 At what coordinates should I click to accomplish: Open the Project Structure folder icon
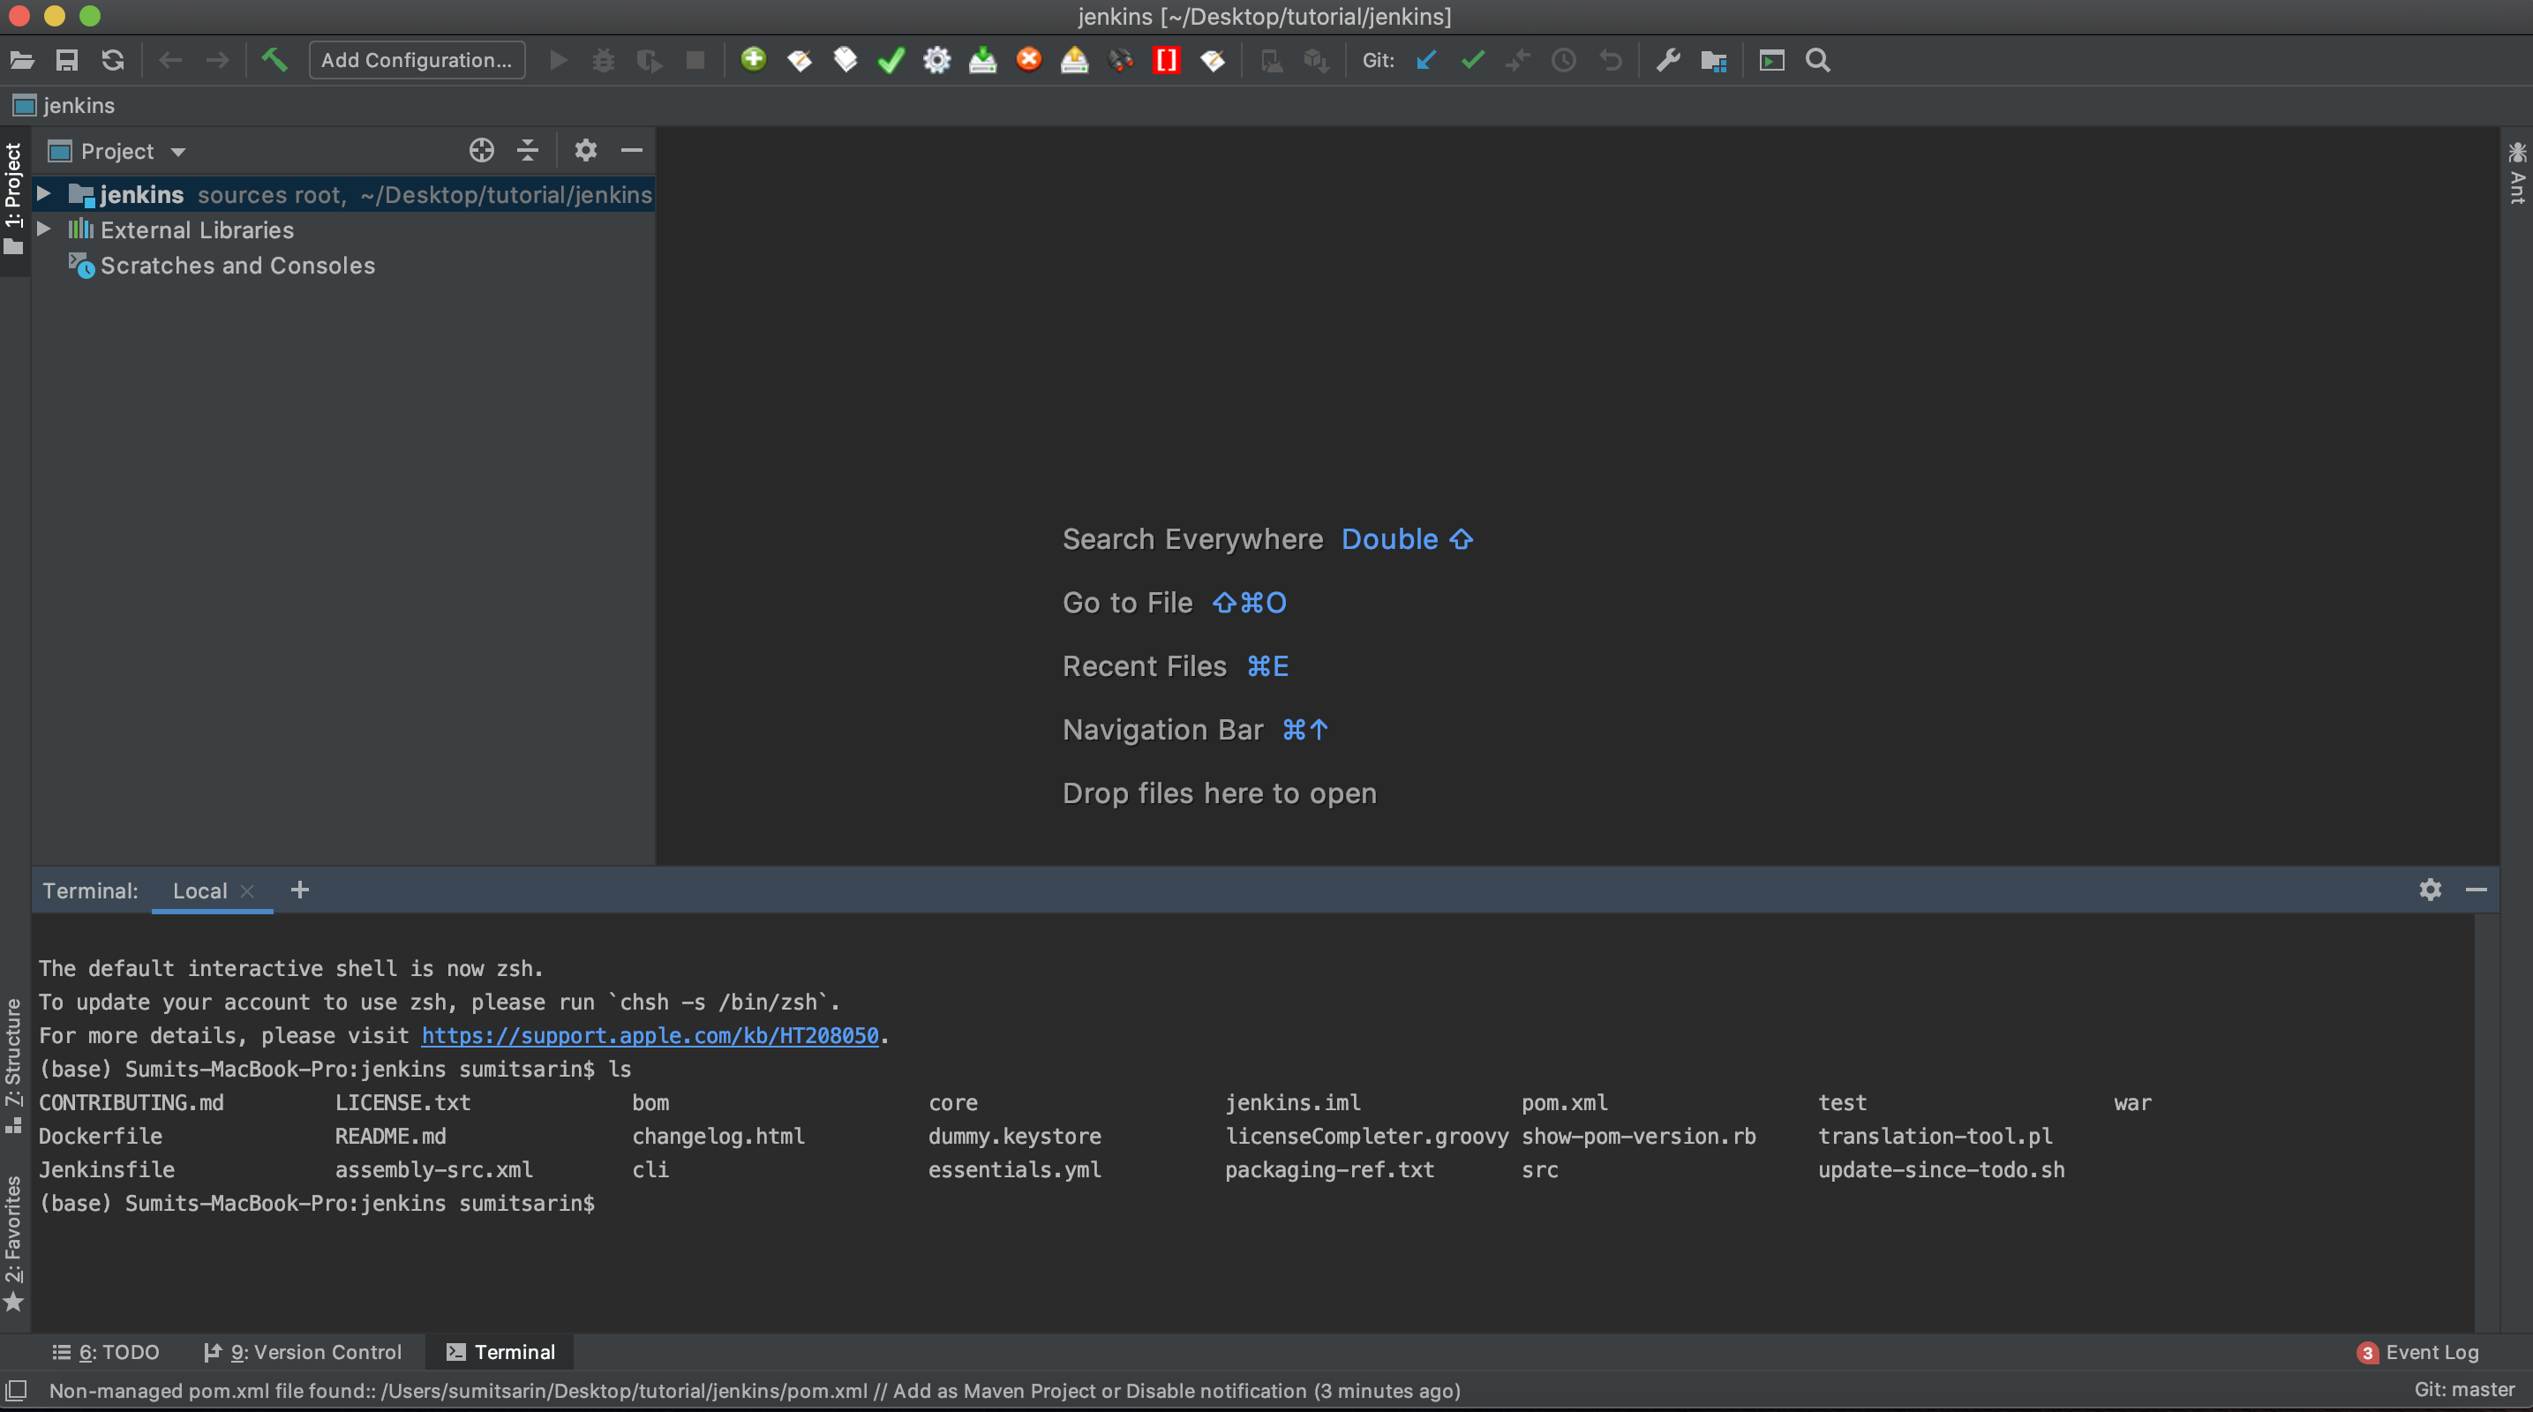(x=1714, y=60)
